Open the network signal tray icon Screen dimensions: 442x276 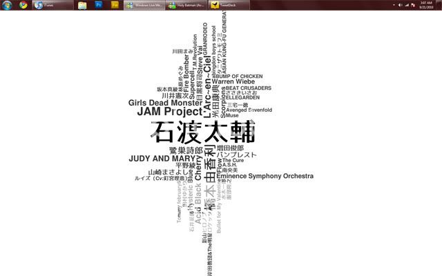pyautogui.click(x=407, y=5)
